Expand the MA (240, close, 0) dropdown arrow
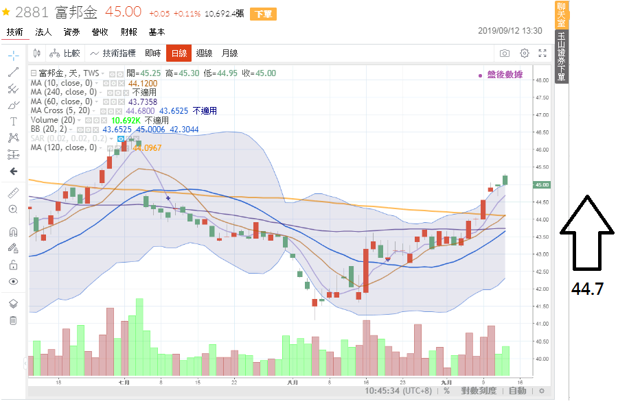 [x=101, y=93]
